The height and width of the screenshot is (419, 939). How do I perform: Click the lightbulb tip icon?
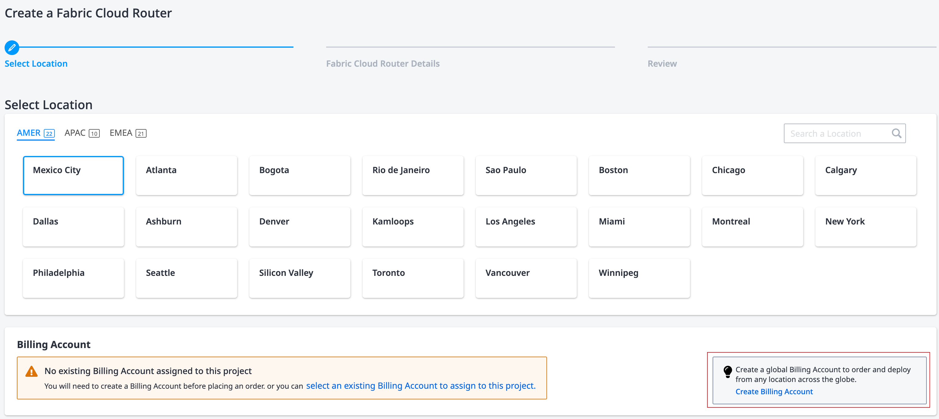727,371
